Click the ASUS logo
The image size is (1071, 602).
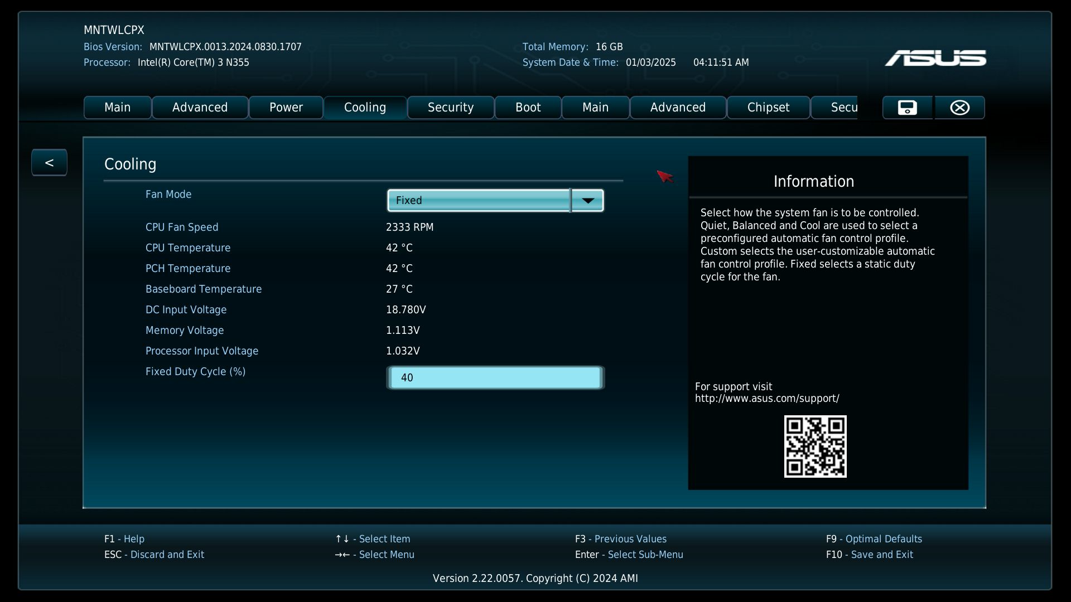pos(935,58)
